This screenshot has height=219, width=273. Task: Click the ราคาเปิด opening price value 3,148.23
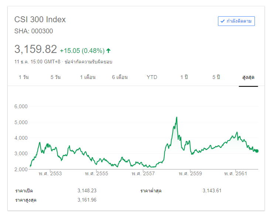[87, 190]
